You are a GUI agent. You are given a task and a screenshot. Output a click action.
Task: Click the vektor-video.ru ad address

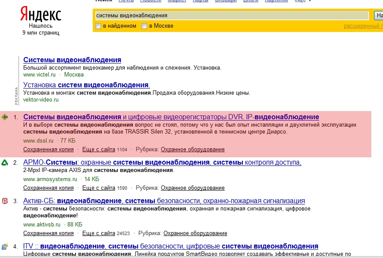(41, 100)
